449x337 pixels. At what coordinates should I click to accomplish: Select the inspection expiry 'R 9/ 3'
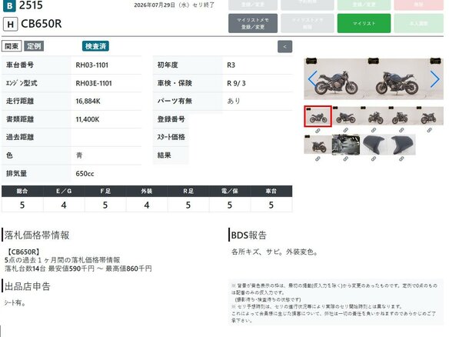[x=236, y=83]
